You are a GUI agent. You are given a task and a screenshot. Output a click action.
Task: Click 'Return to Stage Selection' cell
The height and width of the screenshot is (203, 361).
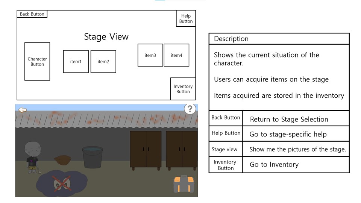(296, 118)
